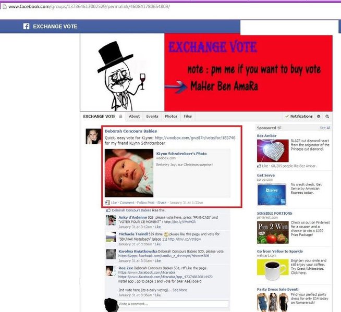Open the Party Dress Sale Event ad title
341x312 pixels.
tap(278, 289)
